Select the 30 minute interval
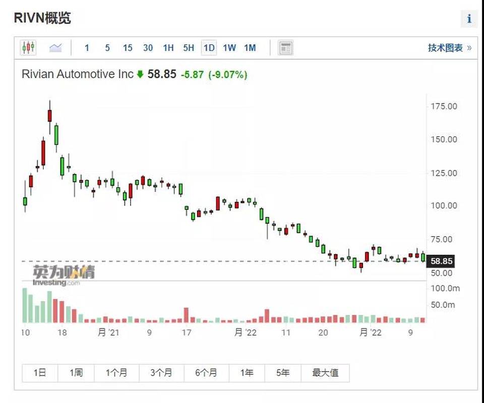Image resolution: width=484 pixels, height=403 pixels. click(148, 48)
